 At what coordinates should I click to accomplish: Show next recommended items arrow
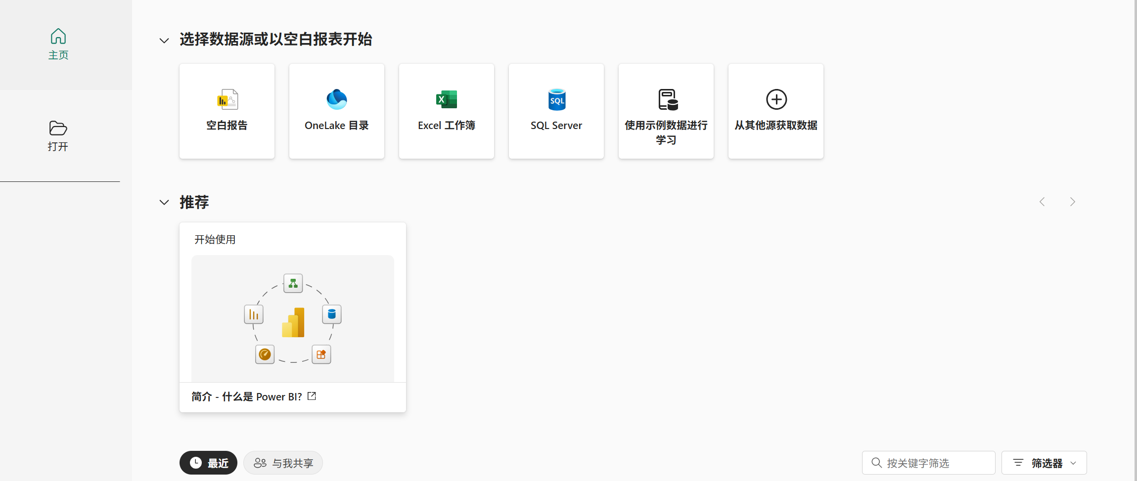pos(1072,202)
